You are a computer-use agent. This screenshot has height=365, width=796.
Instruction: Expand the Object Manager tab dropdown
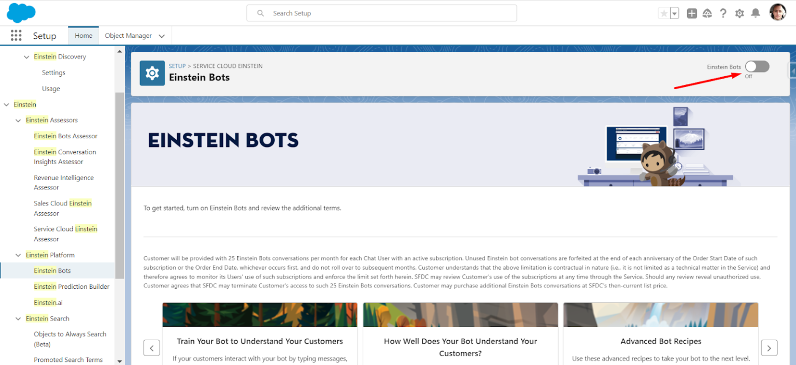[162, 36]
